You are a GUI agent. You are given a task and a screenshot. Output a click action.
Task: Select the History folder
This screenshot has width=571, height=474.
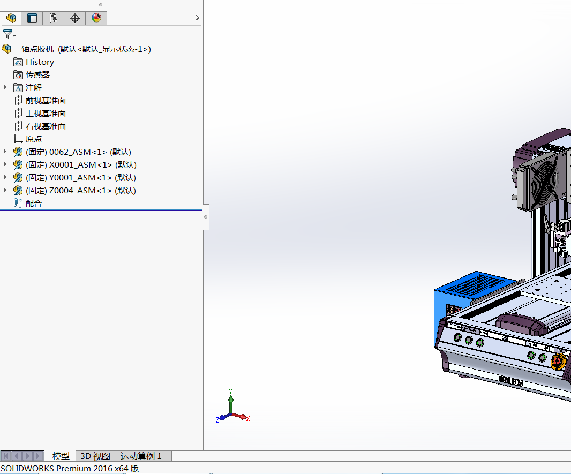(x=40, y=62)
